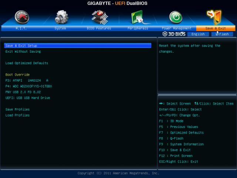Open Load Profiles
The height and width of the screenshot is (178, 237).
[x=17, y=115]
